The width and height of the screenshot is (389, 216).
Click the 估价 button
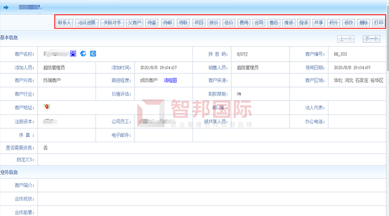click(229, 23)
